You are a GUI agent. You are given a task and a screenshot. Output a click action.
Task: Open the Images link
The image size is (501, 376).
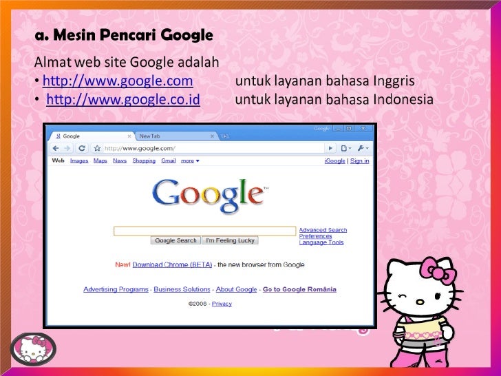79,161
